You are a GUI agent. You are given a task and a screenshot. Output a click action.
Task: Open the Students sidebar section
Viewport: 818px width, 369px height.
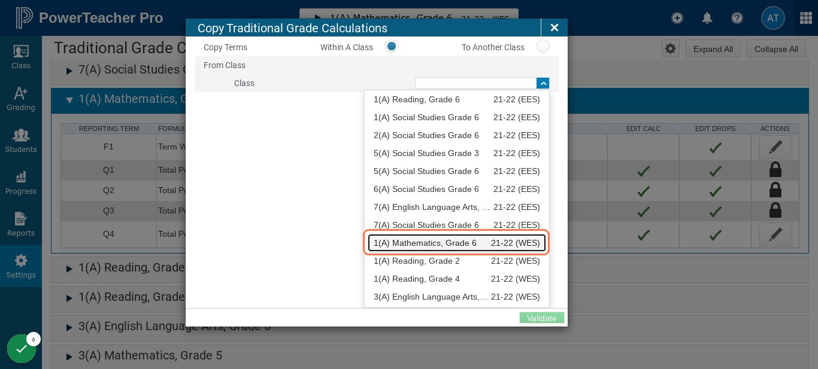(21, 141)
